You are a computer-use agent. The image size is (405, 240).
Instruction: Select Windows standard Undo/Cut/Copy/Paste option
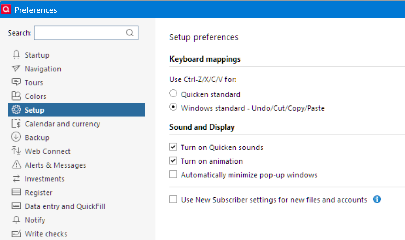pyautogui.click(x=173, y=107)
